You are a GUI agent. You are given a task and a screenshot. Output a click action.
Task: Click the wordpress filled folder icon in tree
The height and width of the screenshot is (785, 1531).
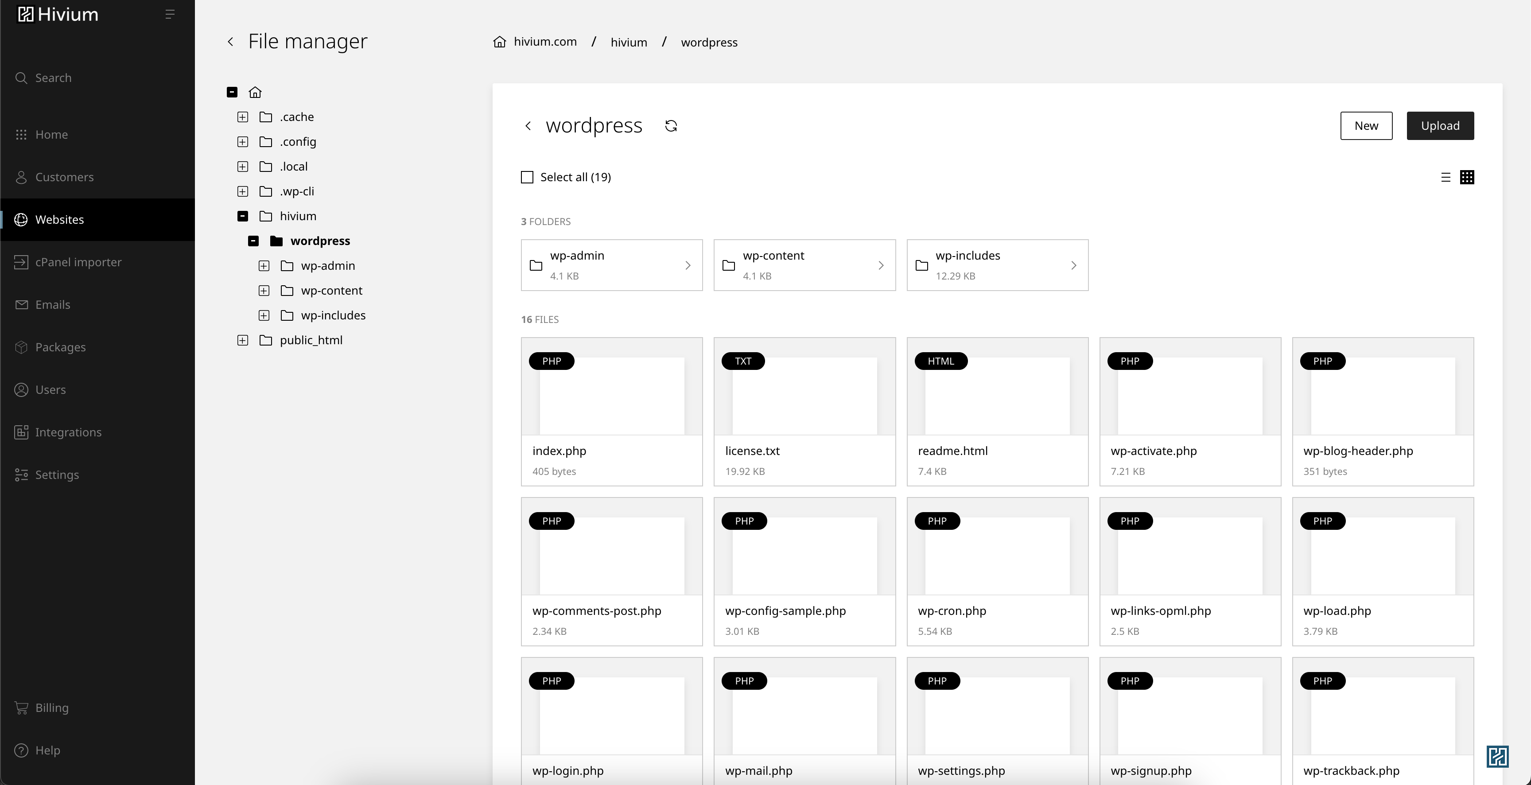click(x=276, y=241)
